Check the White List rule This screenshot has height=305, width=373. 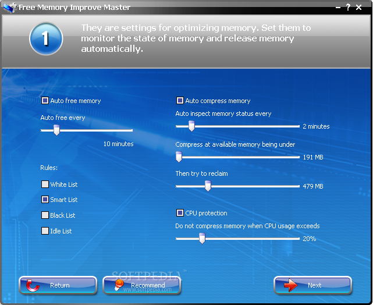click(45, 184)
